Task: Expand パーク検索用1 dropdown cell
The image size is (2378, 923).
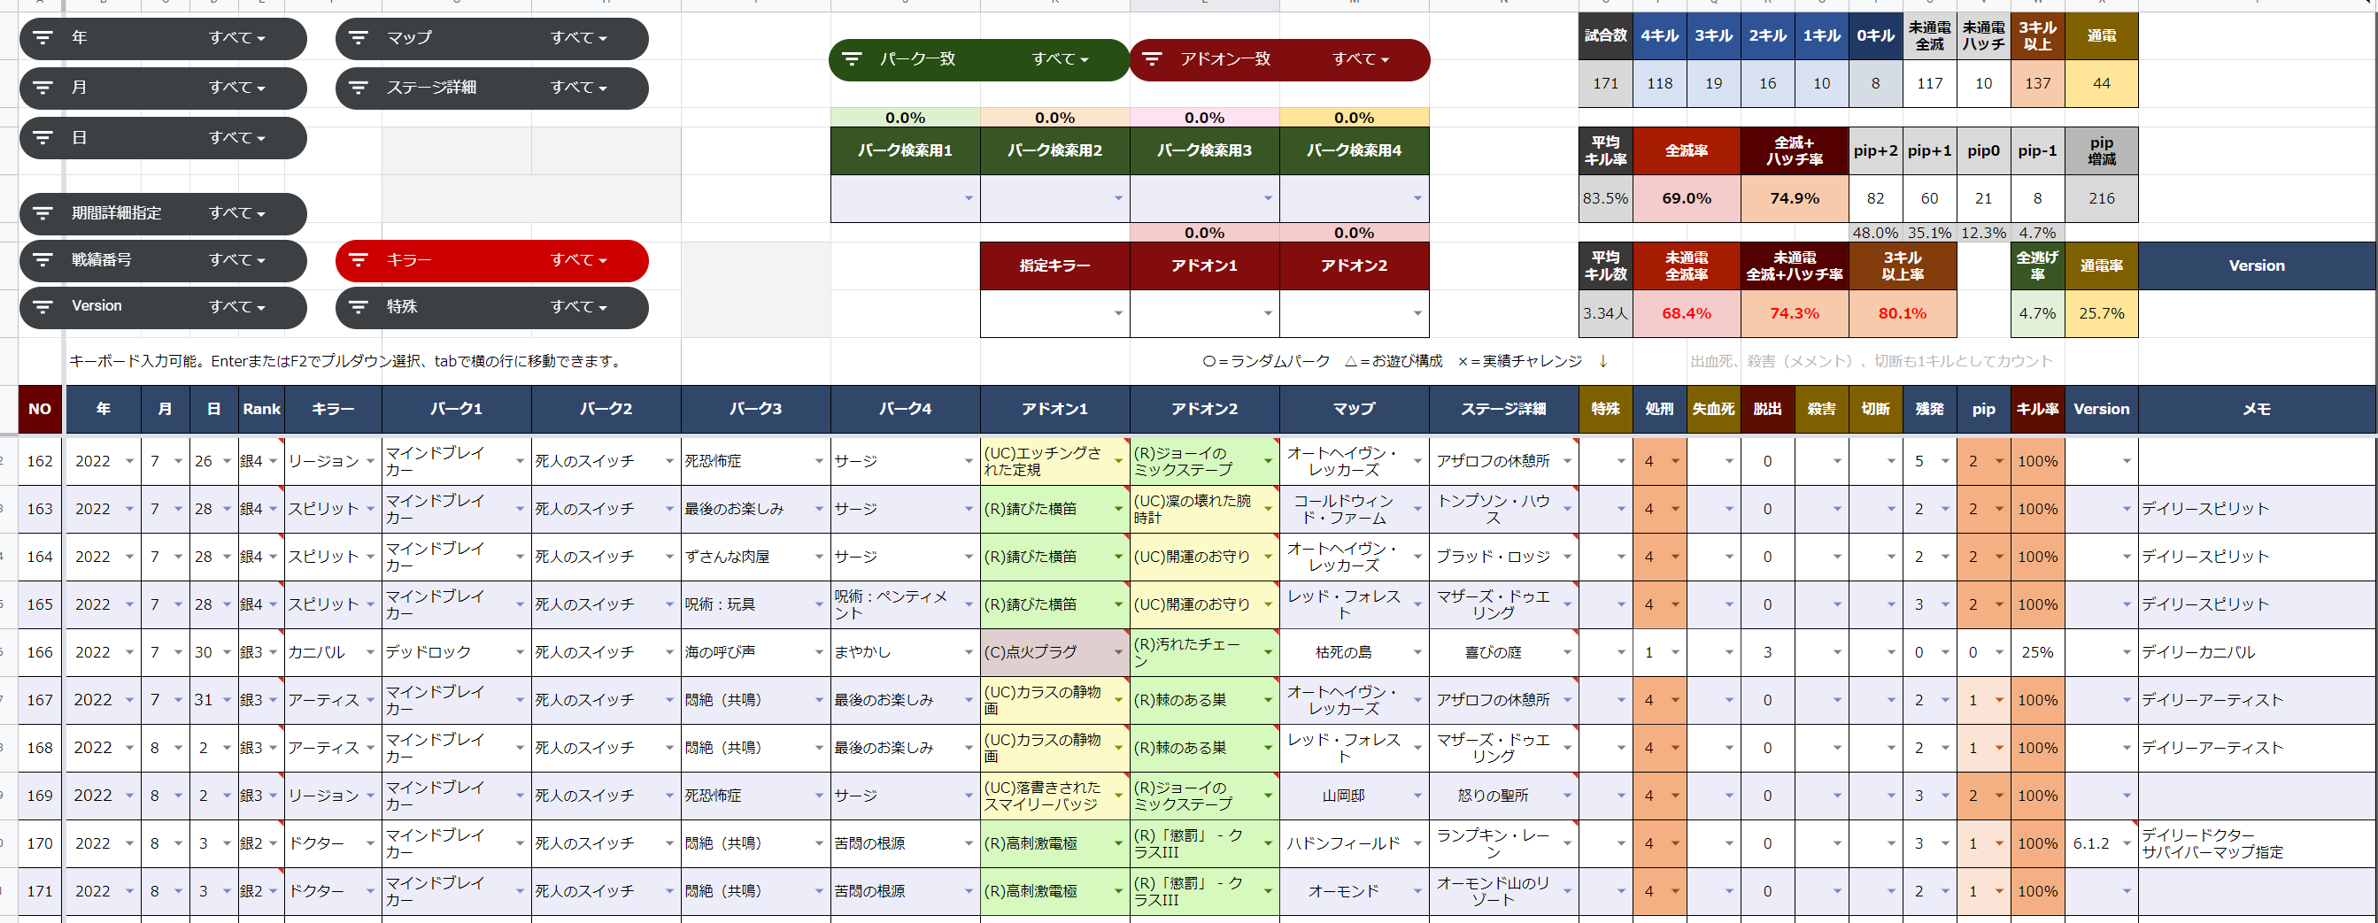Action: [x=969, y=198]
